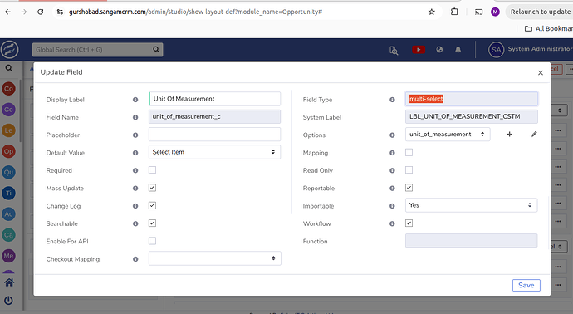Open the Default Value Select Item dropdown

tap(214, 152)
